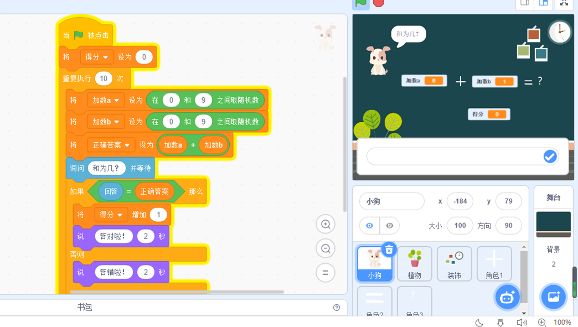Image resolution: width=578 pixels, height=327 pixels.
Task: Click the x coordinate field showing -184
Action: coord(460,201)
